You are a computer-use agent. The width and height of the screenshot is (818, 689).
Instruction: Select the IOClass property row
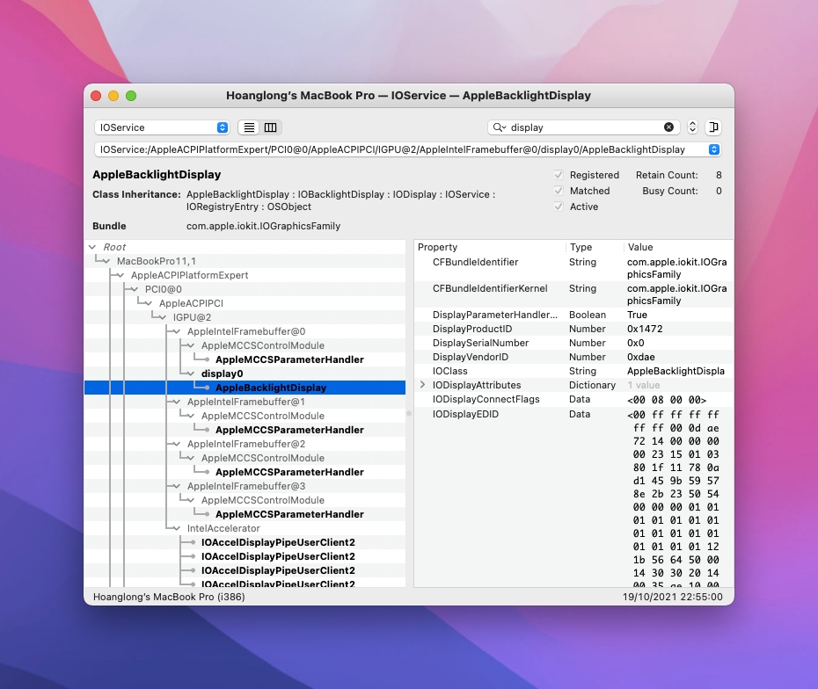573,371
